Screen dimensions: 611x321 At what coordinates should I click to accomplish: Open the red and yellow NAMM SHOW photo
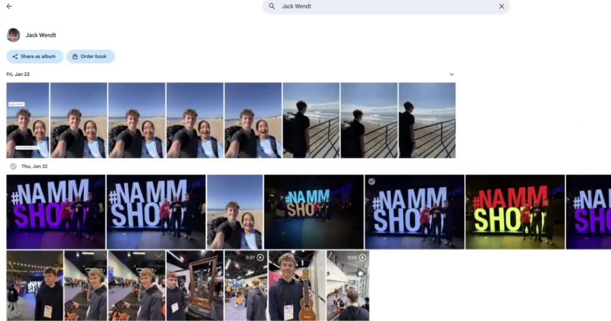[514, 212]
